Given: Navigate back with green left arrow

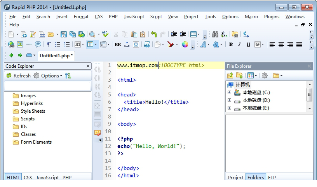Looking at the screenshot, I should [x=11, y=55].
